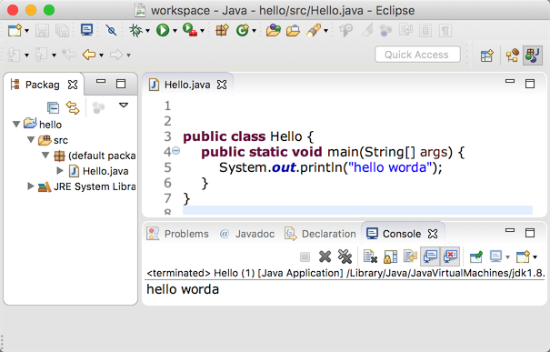
Task: Navigate Back with the yellow arrow
Action: 89,55
